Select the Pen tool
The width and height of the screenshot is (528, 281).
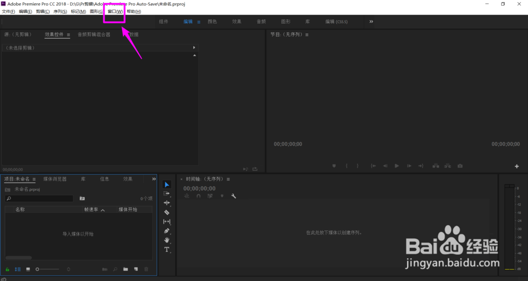[x=167, y=231]
